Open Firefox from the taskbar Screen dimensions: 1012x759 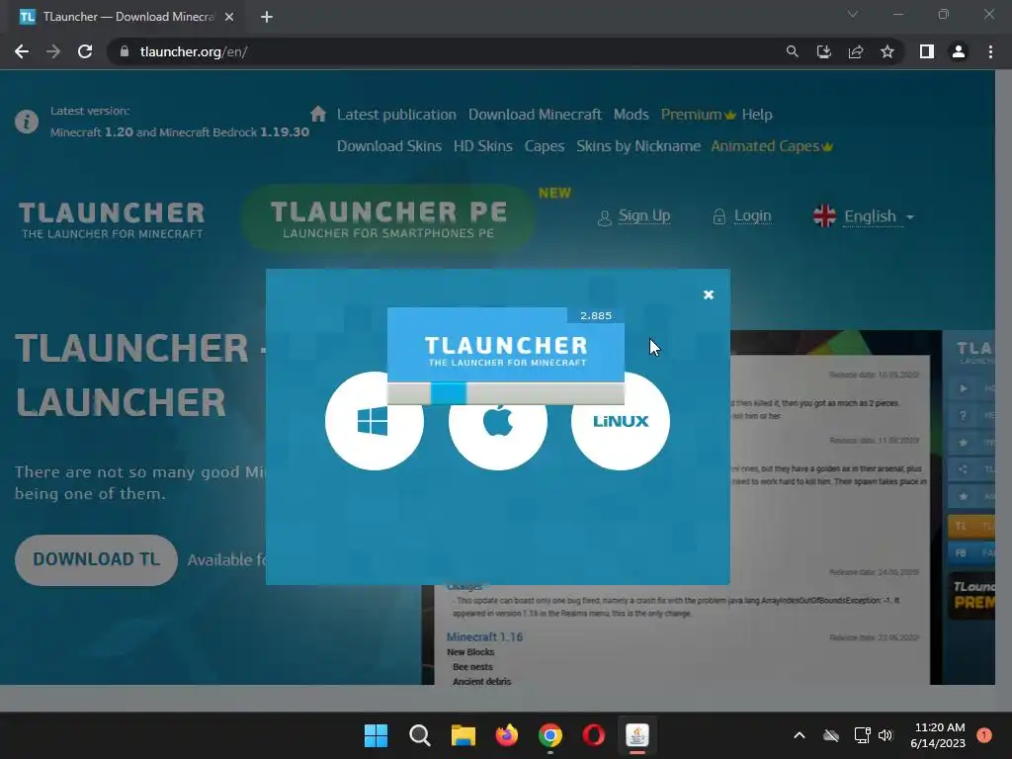tap(507, 735)
